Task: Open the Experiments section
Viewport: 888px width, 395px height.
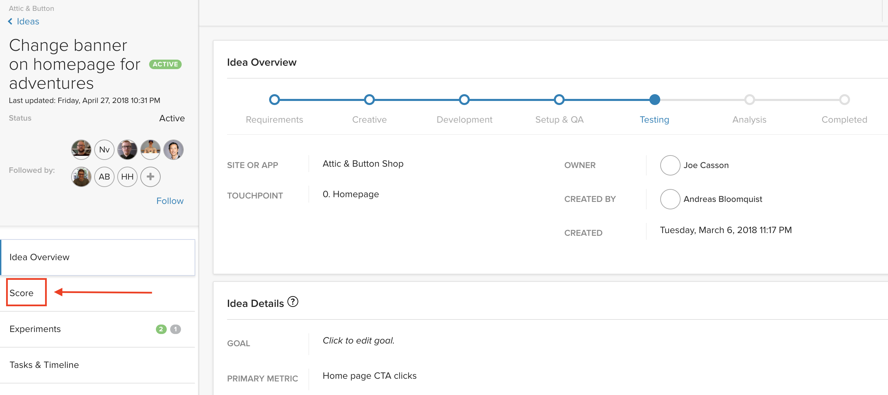Action: pos(35,329)
